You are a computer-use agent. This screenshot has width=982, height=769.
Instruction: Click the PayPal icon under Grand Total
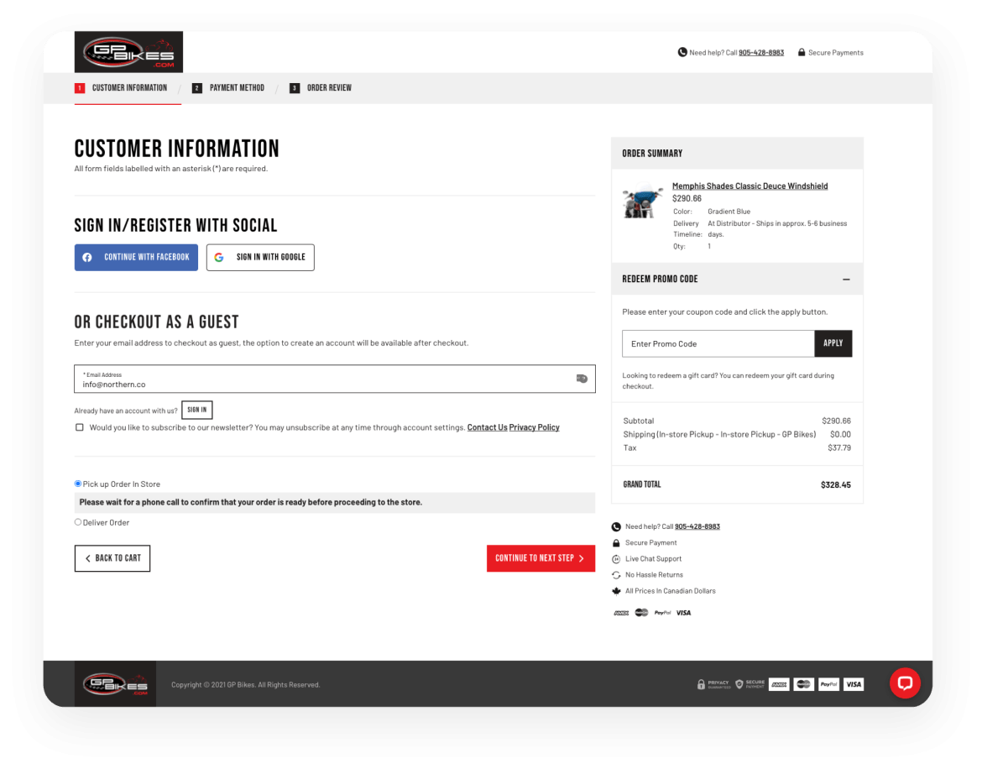click(661, 612)
